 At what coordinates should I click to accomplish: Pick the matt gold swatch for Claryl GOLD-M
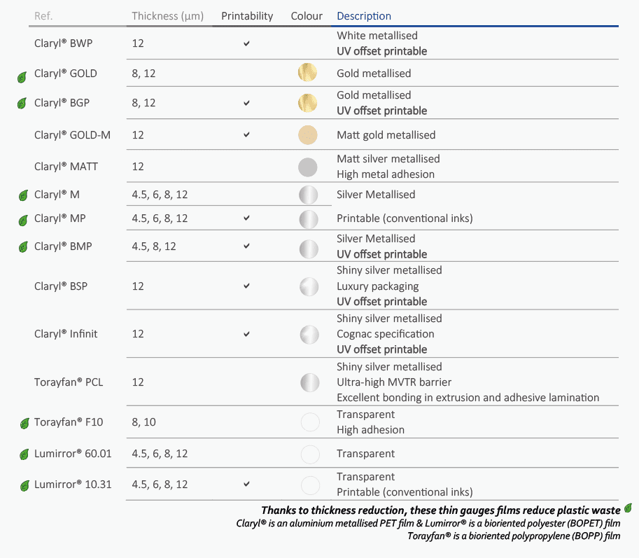click(x=308, y=135)
